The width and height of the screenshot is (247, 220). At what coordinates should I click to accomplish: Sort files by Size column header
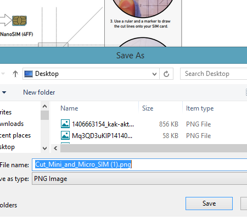(148, 108)
